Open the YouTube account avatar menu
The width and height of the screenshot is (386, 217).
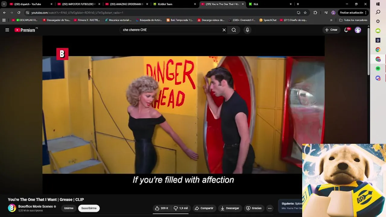[x=358, y=30]
